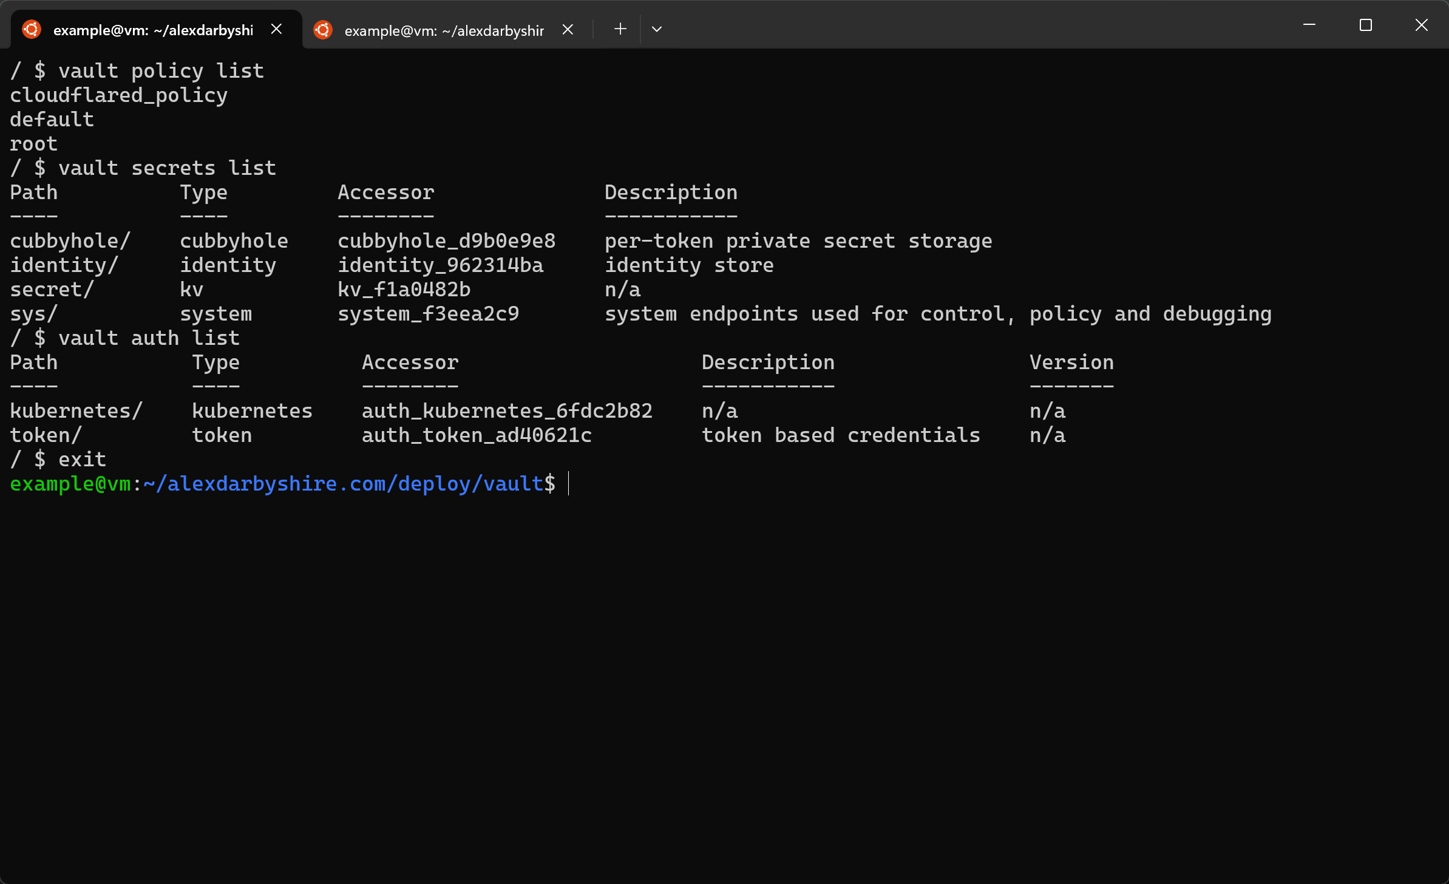Viewport: 1449px width, 884px height.
Task: Click accessor 'identity_962314ba'
Action: (441, 265)
